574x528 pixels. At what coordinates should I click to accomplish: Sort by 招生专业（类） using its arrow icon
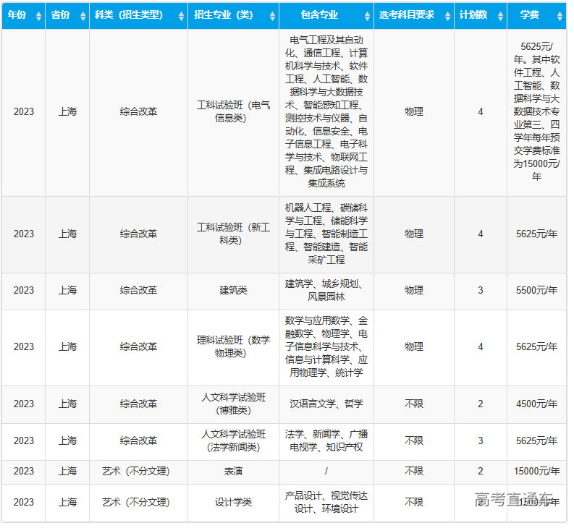[272, 16]
